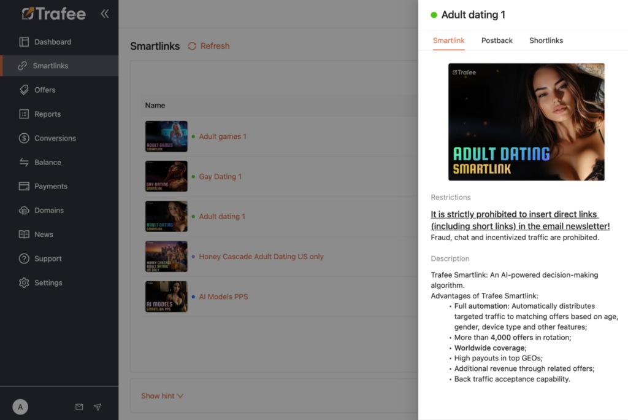Switch to the Postback tab
Viewport: 628px width, 420px height.
pyautogui.click(x=497, y=41)
